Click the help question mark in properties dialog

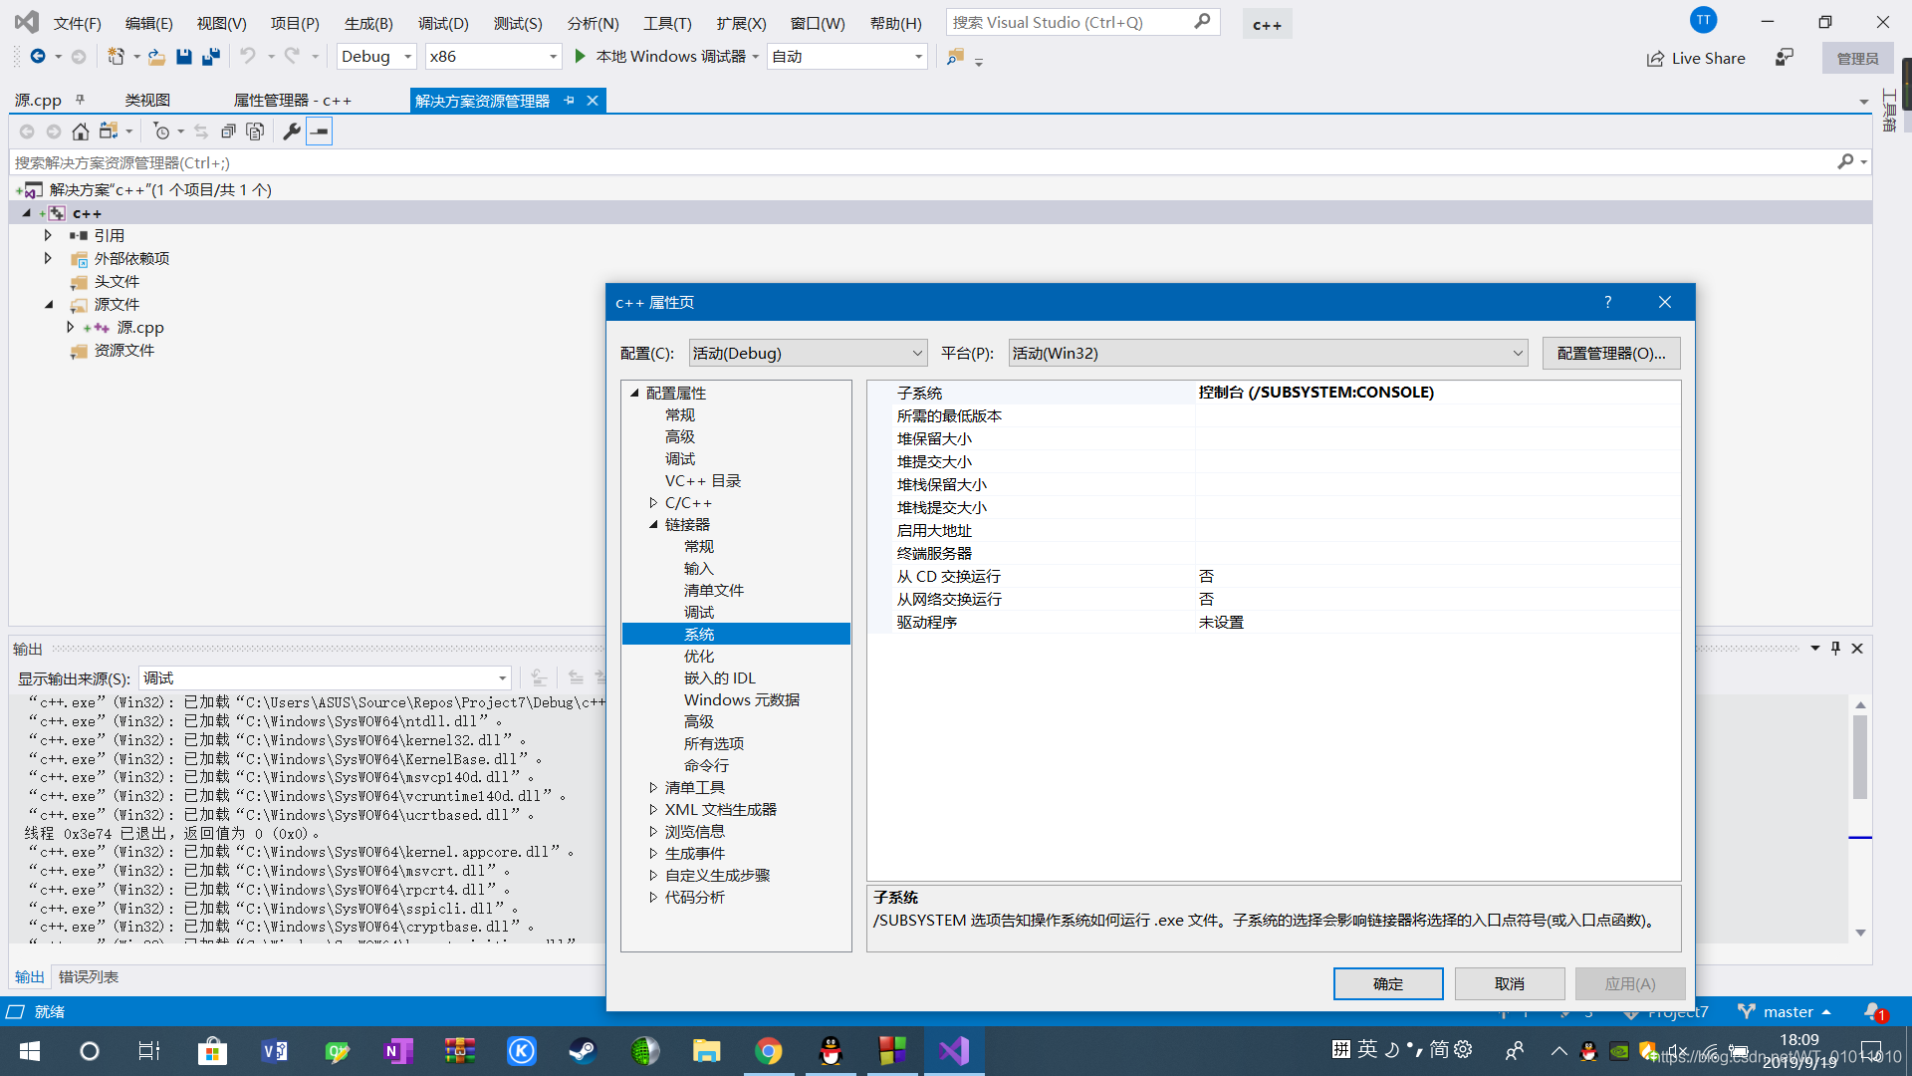point(1607,302)
